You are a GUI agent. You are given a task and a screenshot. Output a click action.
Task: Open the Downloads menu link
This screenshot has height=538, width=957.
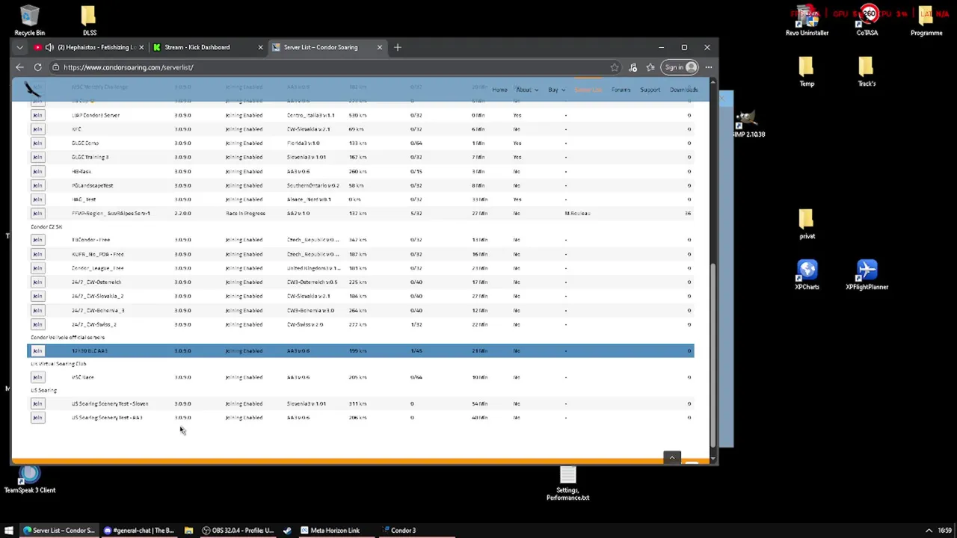(x=683, y=90)
